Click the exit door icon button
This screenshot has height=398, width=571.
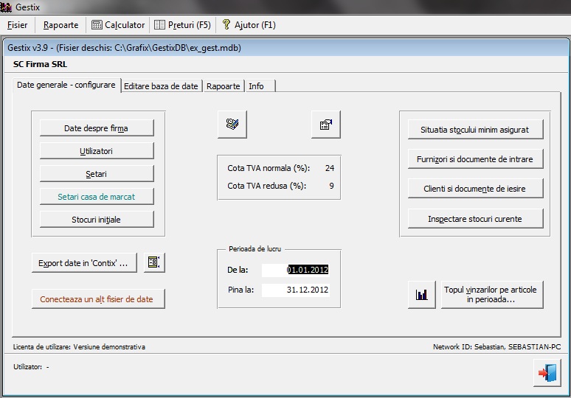547,372
